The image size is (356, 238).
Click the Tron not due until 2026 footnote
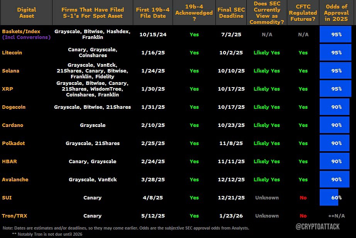(x=47, y=234)
